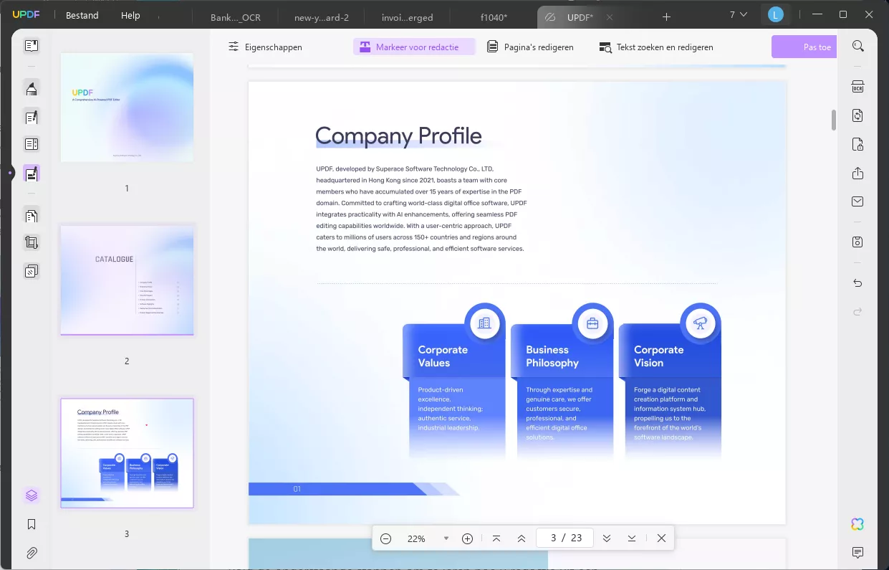Screen dimensions: 889x570
Task: Select the Comment highlighter tool
Action: click(x=31, y=88)
